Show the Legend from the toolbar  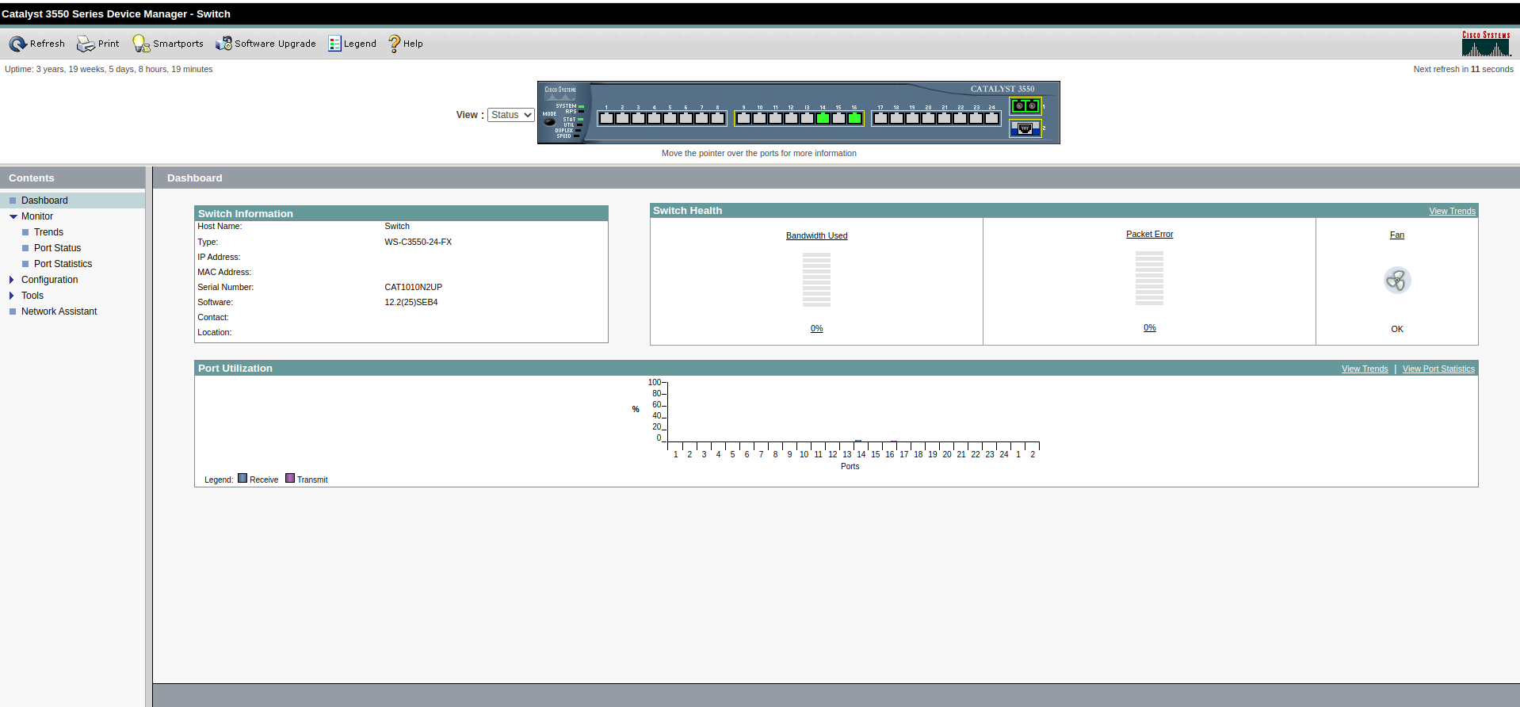pyautogui.click(x=334, y=44)
